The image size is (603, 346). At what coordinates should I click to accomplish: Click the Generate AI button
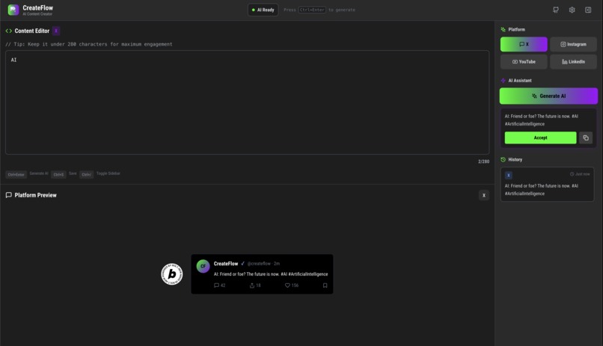point(548,96)
